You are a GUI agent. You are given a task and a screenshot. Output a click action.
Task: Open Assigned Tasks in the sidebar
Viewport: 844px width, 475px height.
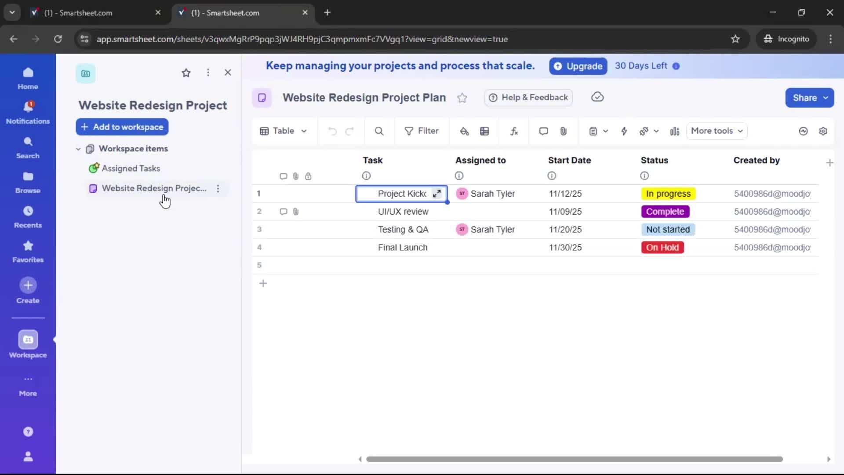(131, 168)
